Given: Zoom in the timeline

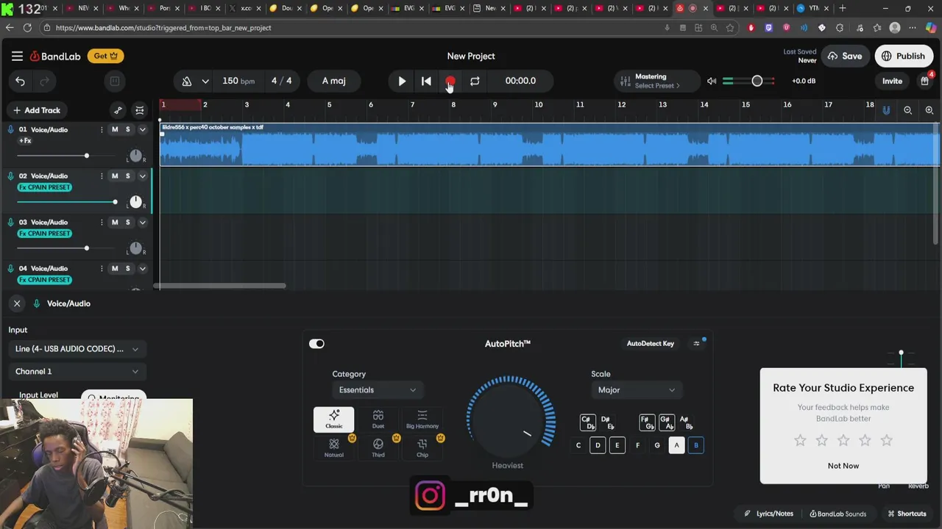Looking at the screenshot, I should [x=929, y=110].
